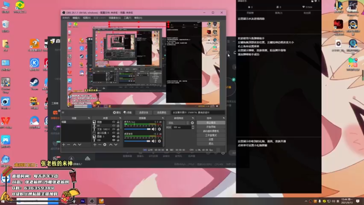Open Steam desktop shortcut
364x205 pixels.
click(x=35, y=84)
